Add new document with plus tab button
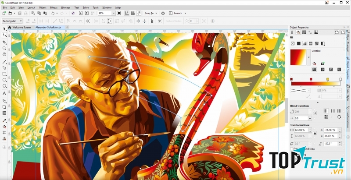Image resolution: width=351 pixels, height=180 pixels. point(67,27)
